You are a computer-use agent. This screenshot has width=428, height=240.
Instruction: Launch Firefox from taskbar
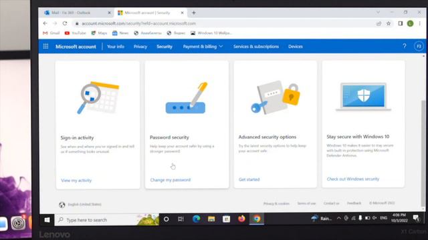tap(241, 219)
